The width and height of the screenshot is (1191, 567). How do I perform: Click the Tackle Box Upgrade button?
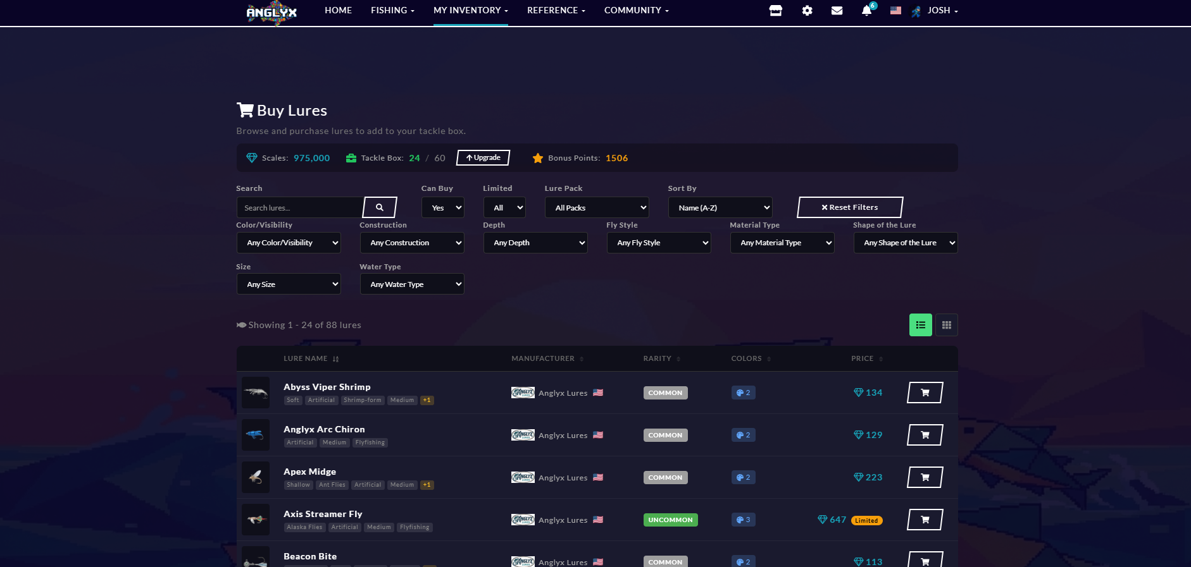click(483, 158)
